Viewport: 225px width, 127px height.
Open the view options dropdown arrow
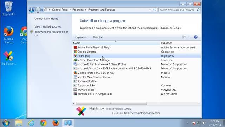[x=189, y=37]
